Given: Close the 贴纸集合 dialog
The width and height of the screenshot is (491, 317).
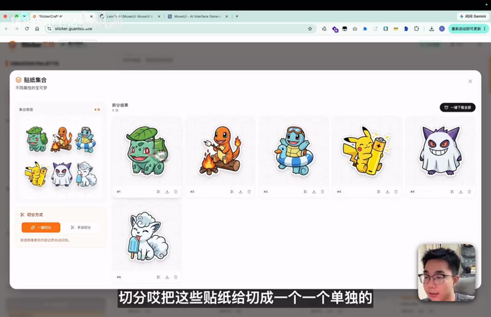Looking at the screenshot, I should tap(470, 81).
